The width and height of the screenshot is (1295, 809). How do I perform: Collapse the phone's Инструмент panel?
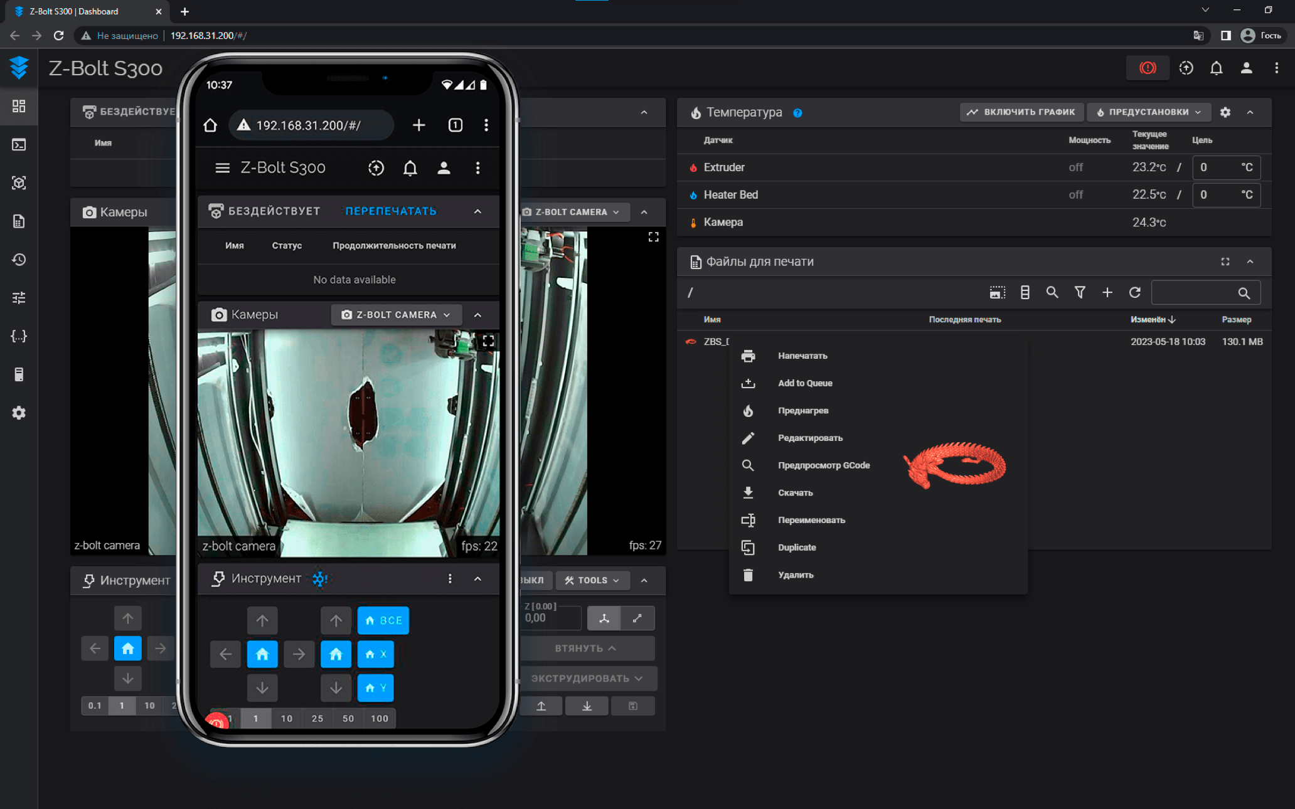[x=477, y=578]
